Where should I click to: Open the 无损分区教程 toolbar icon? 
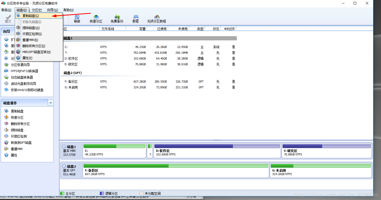[156, 19]
